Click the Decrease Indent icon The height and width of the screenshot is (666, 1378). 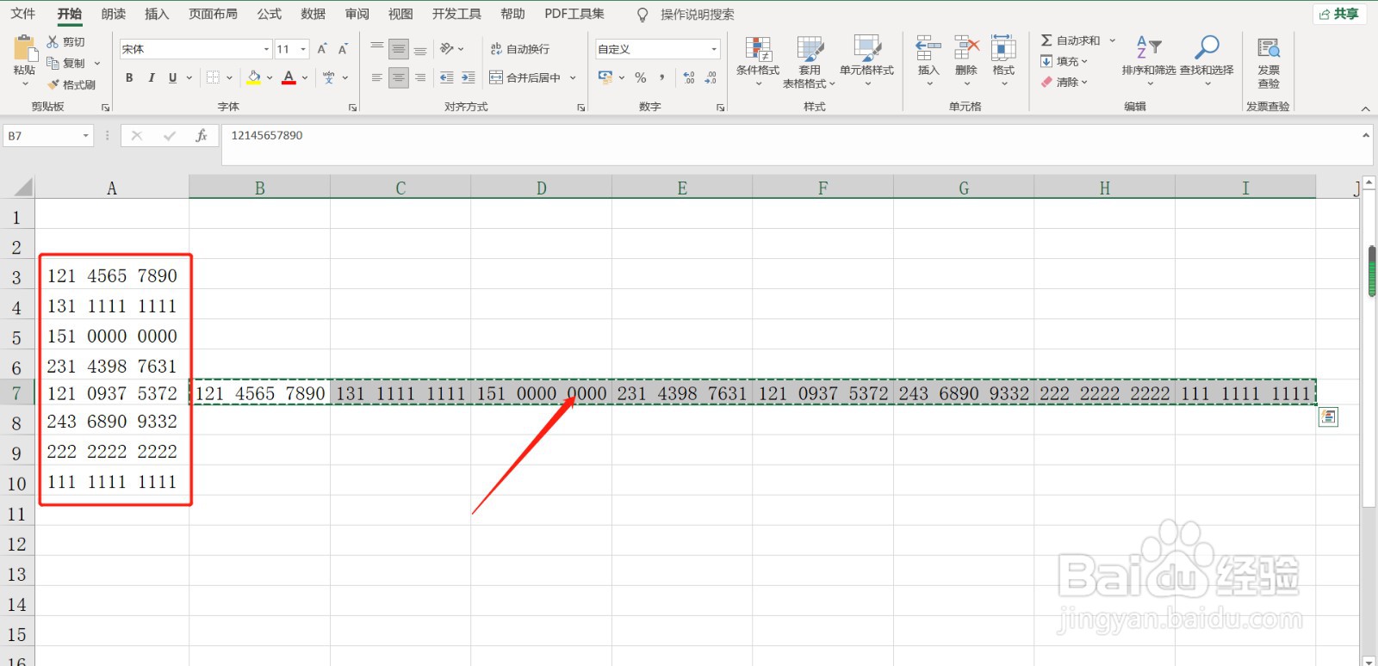point(446,77)
